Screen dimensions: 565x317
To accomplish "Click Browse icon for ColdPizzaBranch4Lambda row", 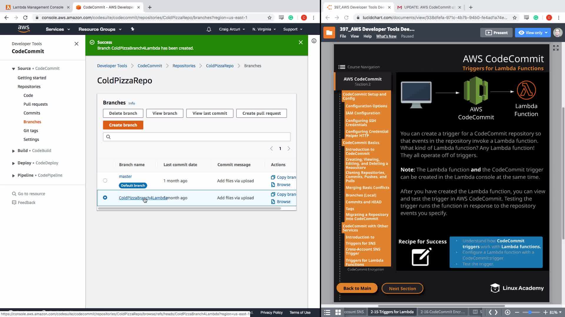I will click(273, 202).
